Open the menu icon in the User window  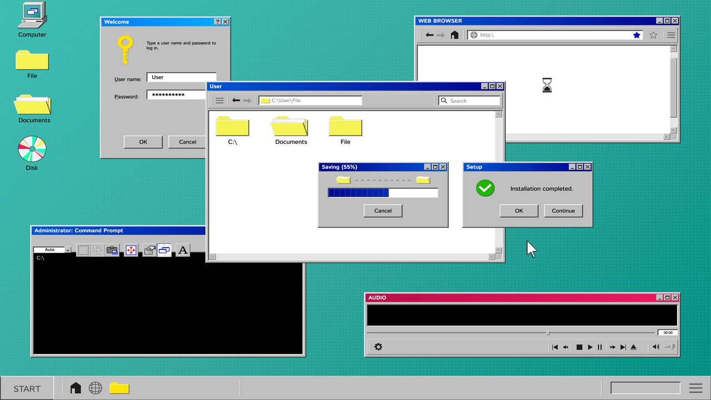click(x=219, y=101)
